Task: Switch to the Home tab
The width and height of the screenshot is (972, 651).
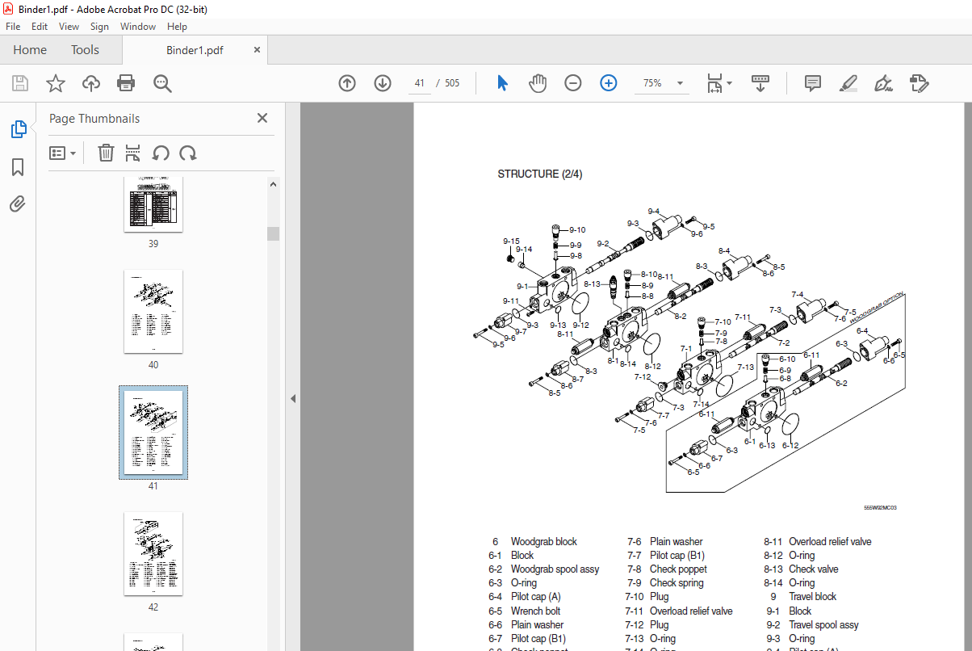Action: point(30,50)
